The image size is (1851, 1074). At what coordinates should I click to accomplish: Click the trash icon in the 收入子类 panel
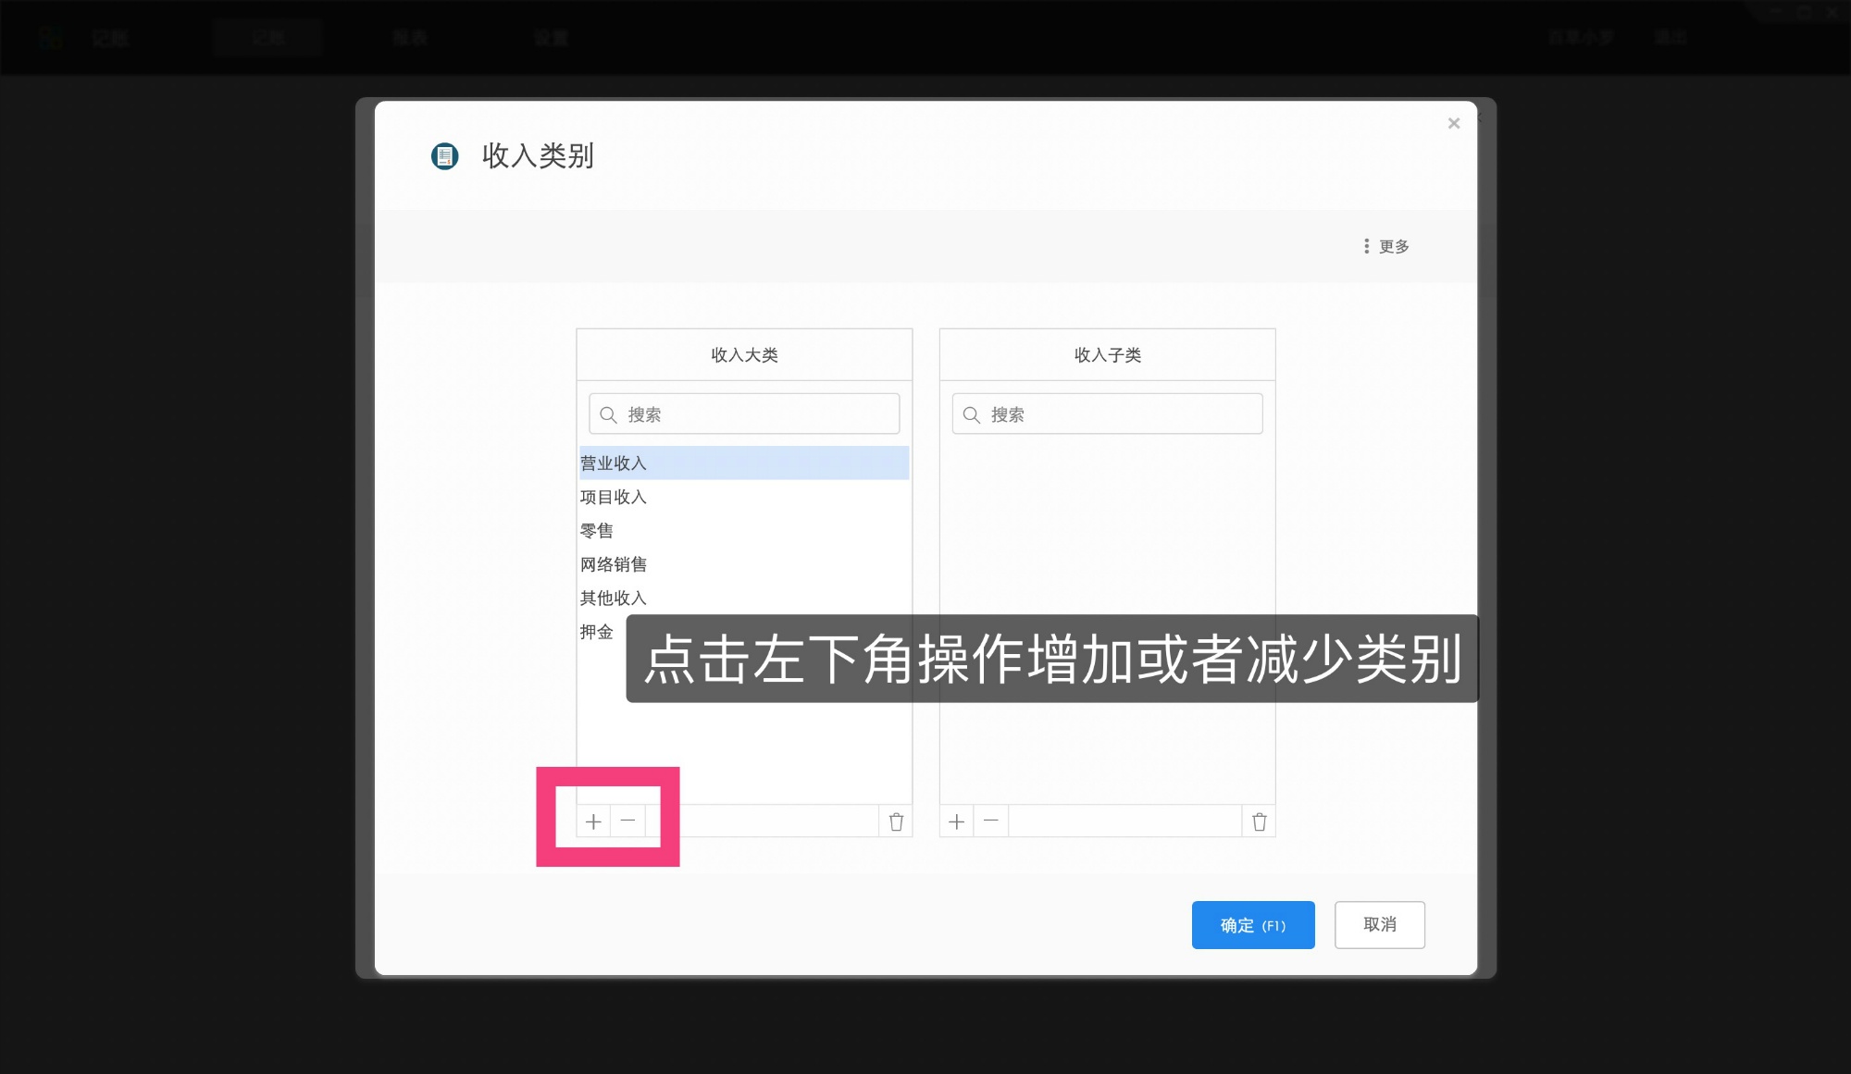point(1259,821)
